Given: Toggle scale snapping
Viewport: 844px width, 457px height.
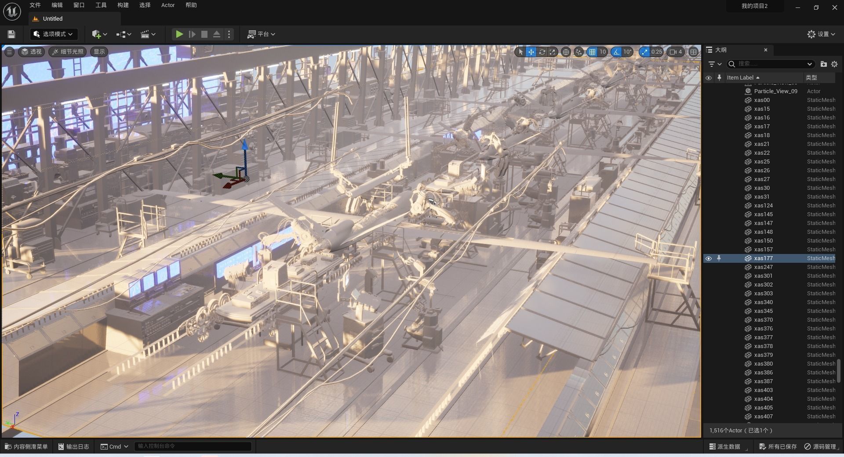Looking at the screenshot, I should click(644, 52).
